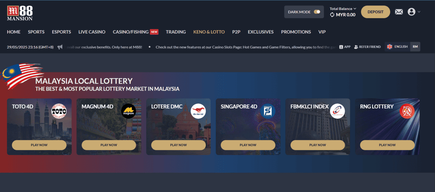Click Refer Friend link

click(367, 47)
